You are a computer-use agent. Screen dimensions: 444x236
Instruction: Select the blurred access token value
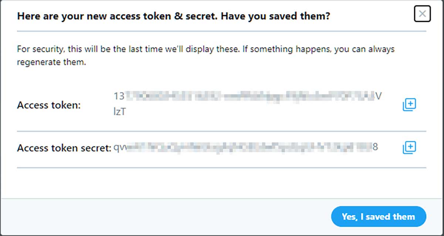(248, 97)
